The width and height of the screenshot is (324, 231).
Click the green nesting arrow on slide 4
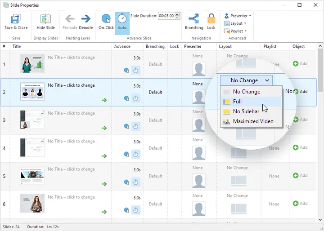(x=104, y=156)
